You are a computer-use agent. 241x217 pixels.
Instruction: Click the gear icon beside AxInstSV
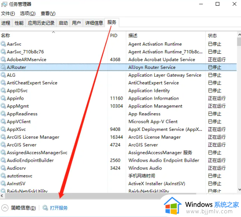pos(3,183)
